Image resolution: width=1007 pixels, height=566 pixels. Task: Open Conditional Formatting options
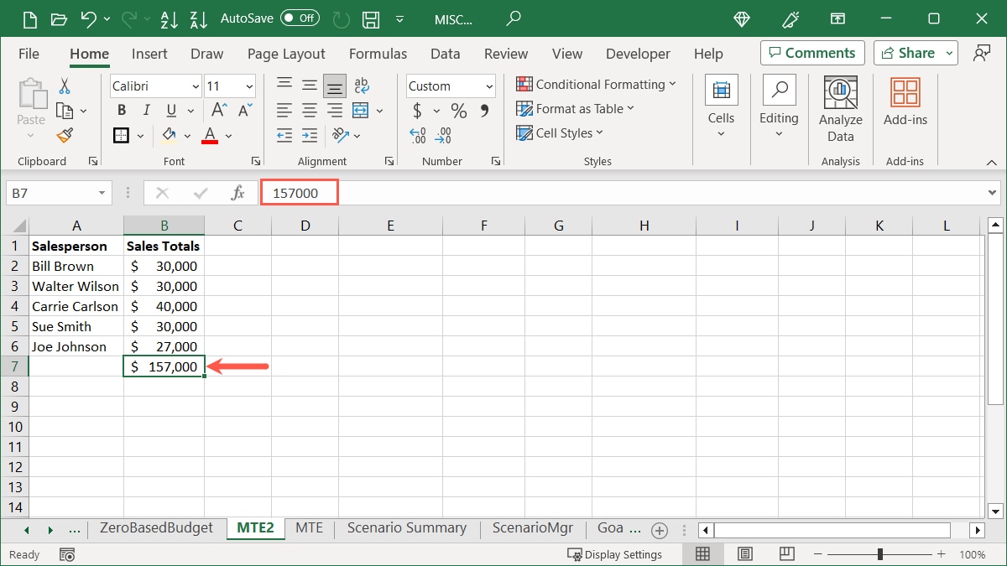(596, 84)
